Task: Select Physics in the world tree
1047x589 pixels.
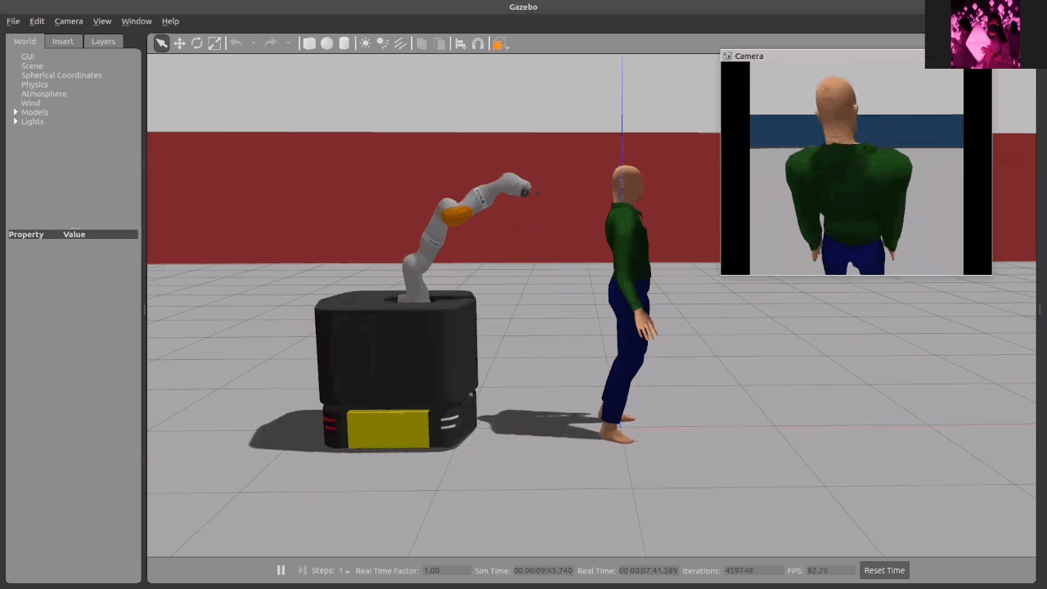Action: pos(34,84)
